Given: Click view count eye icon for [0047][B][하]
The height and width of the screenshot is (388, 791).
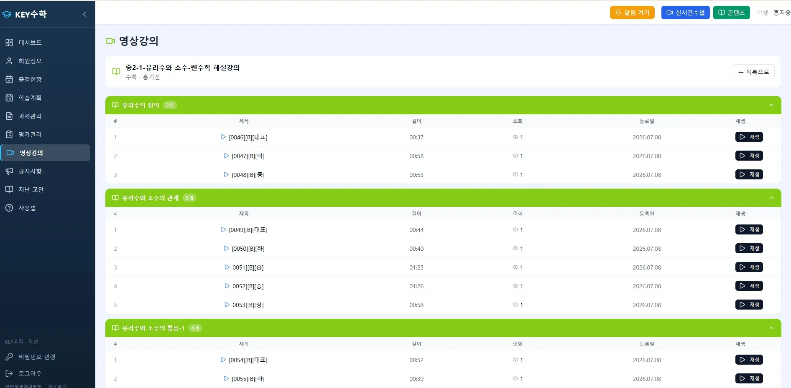Looking at the screenshot, I should 515,156.
